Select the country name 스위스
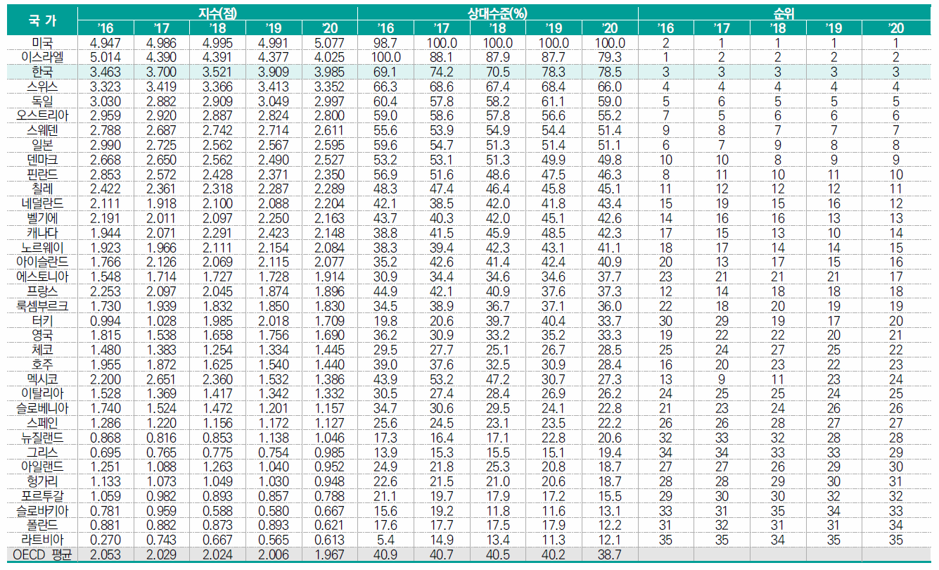This screenshot has height=570, width=939. point(42,87)
